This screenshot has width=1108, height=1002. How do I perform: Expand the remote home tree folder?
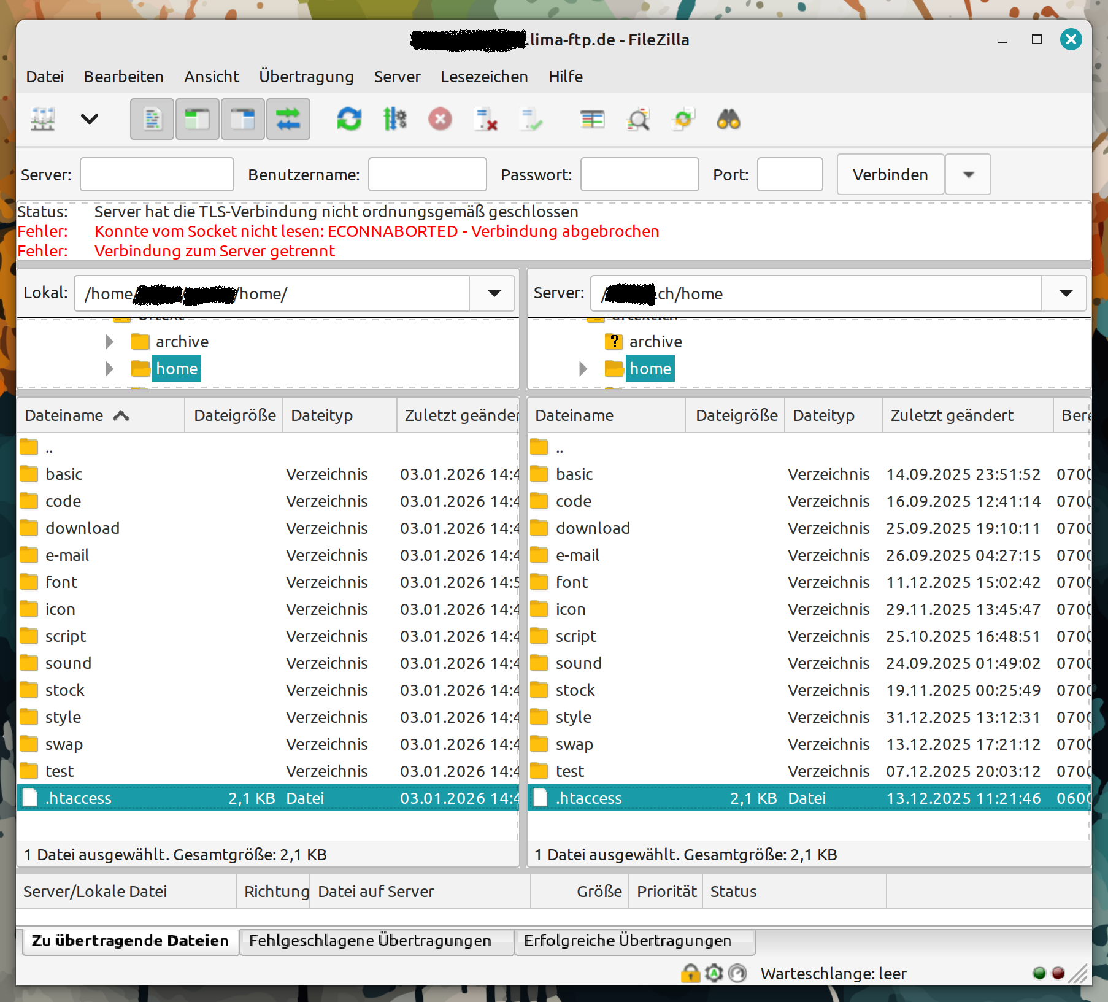(x=583, y=369)
